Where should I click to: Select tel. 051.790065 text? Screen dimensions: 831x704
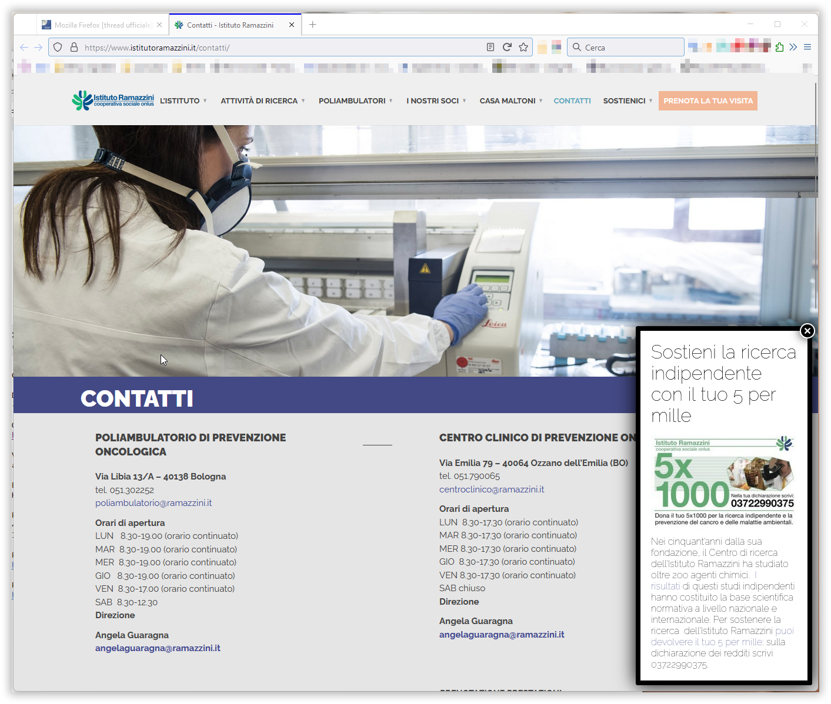click(469, 476)
